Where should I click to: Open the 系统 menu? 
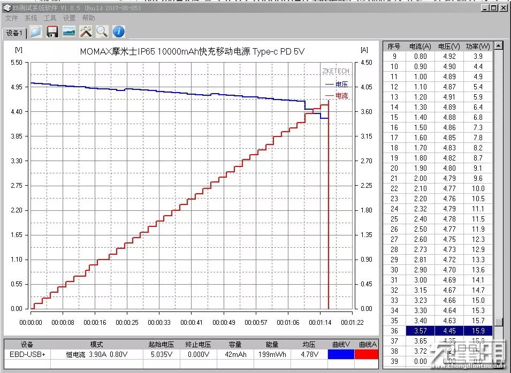tap(31, 18)
